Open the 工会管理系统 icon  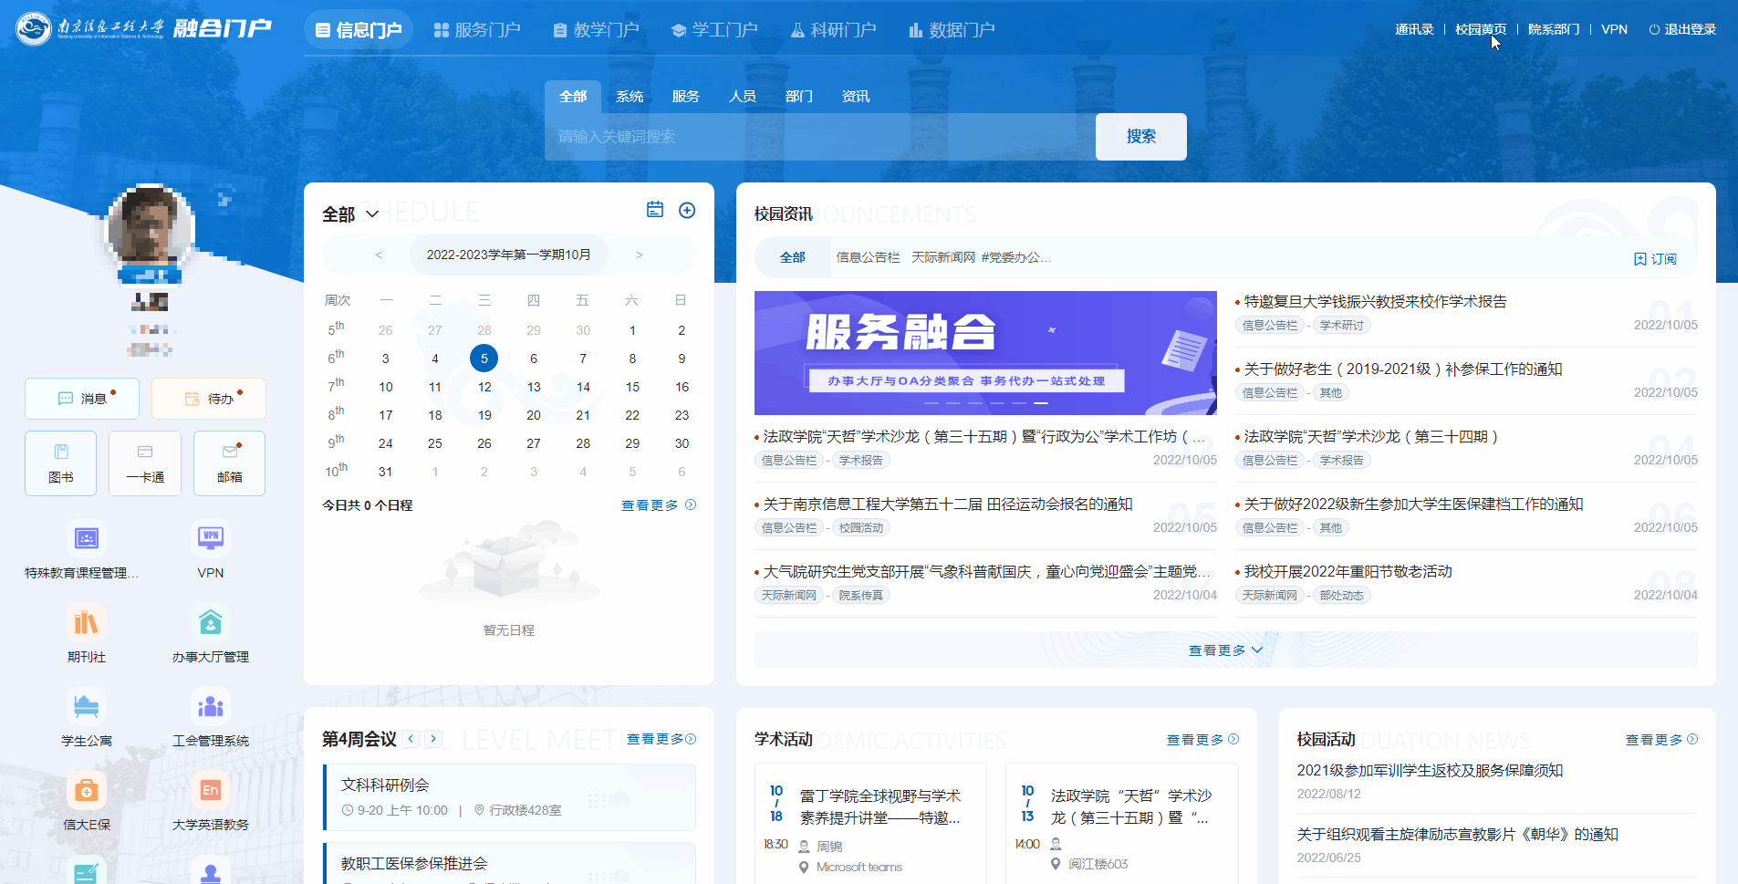(x=210, y=707)
